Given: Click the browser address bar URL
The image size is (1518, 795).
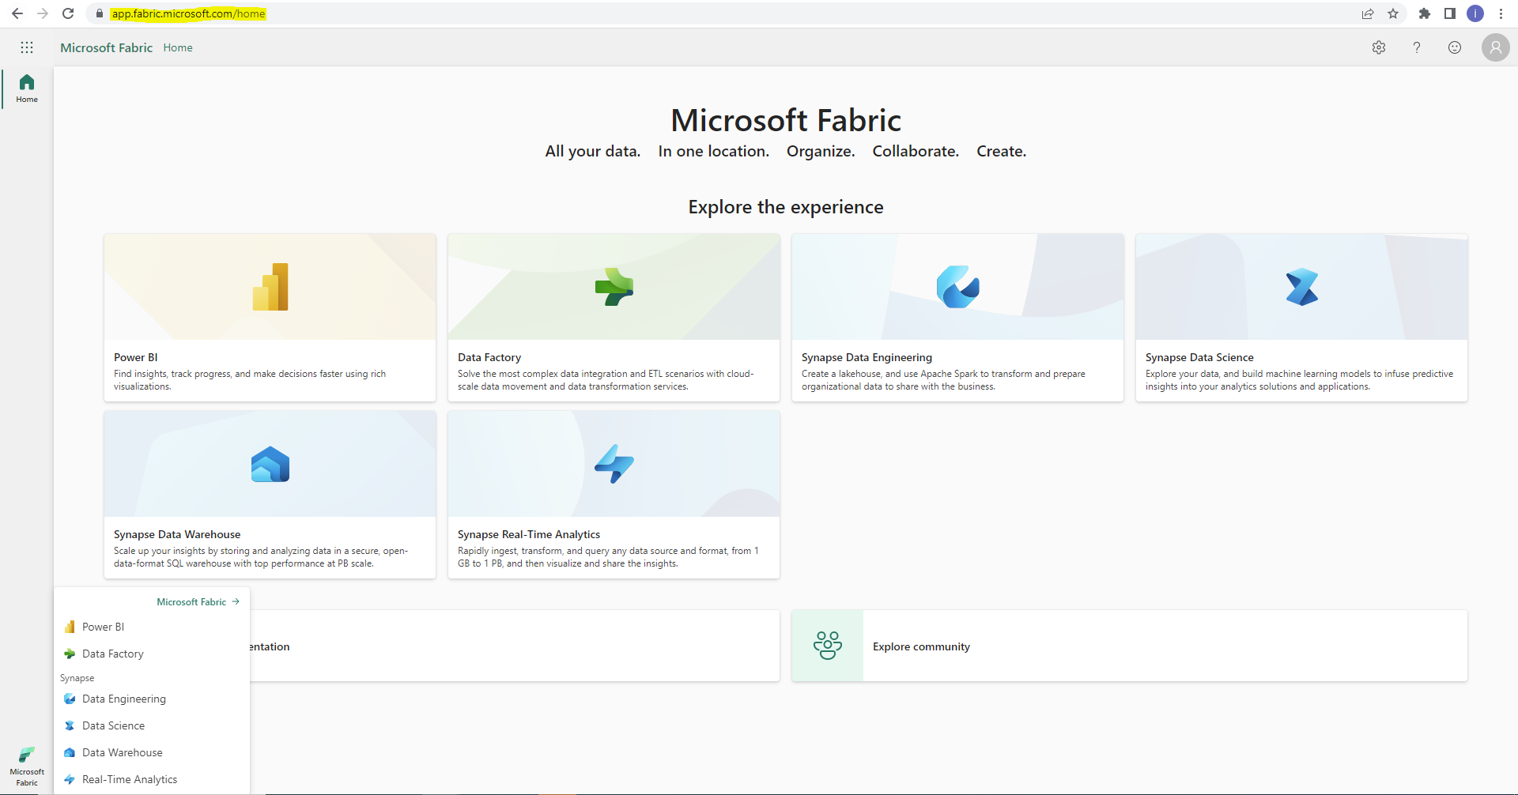Looking at the screenshot, I should pos(188,13).
